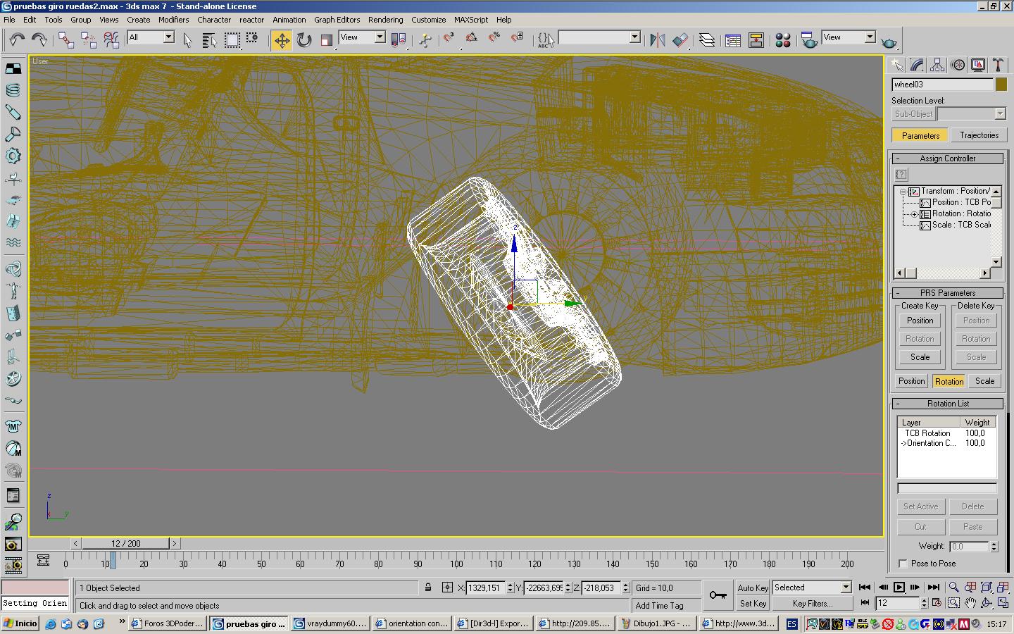The height and width of the screenshot is (634, 1014).
Task: Enable the Pose to Pose checkbox
Action: coord(903,564)
